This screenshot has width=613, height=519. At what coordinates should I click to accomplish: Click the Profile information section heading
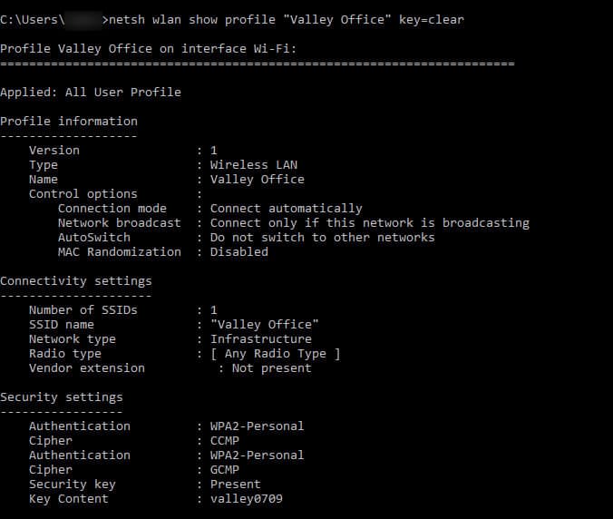[x=69, y=122]
